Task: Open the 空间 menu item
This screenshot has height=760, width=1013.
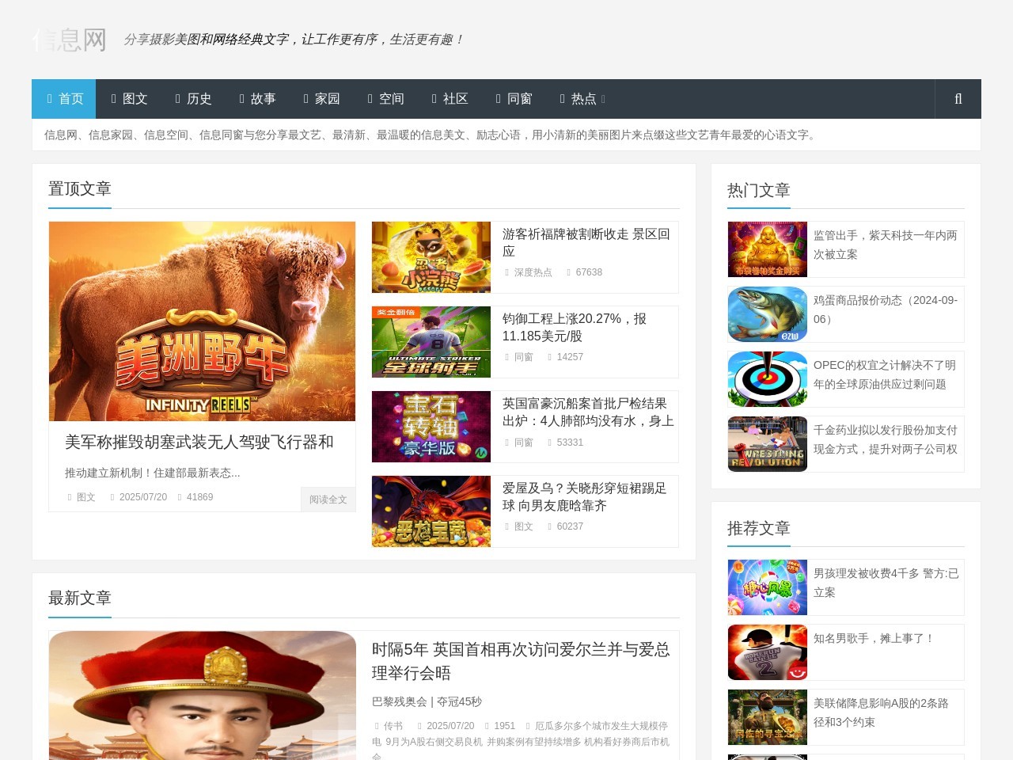Action: (x=385, y=99)
